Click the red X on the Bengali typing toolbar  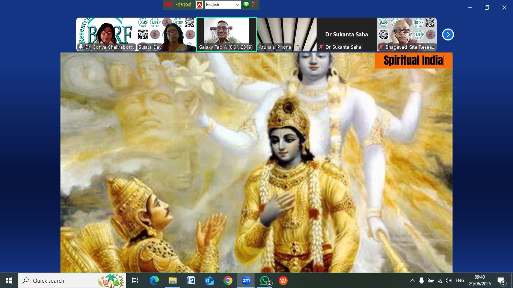pos(255,4)
